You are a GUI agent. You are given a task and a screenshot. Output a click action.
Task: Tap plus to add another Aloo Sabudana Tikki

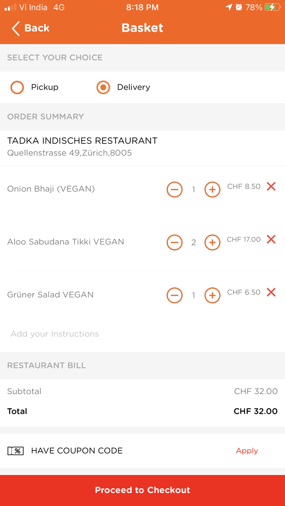[x=212, y=242]
